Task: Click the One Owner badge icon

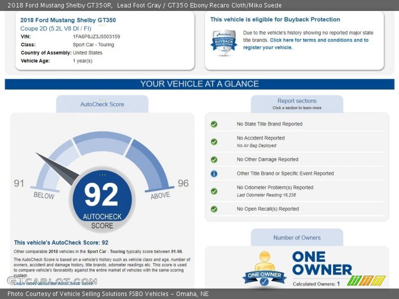Action: click(264, 270)
